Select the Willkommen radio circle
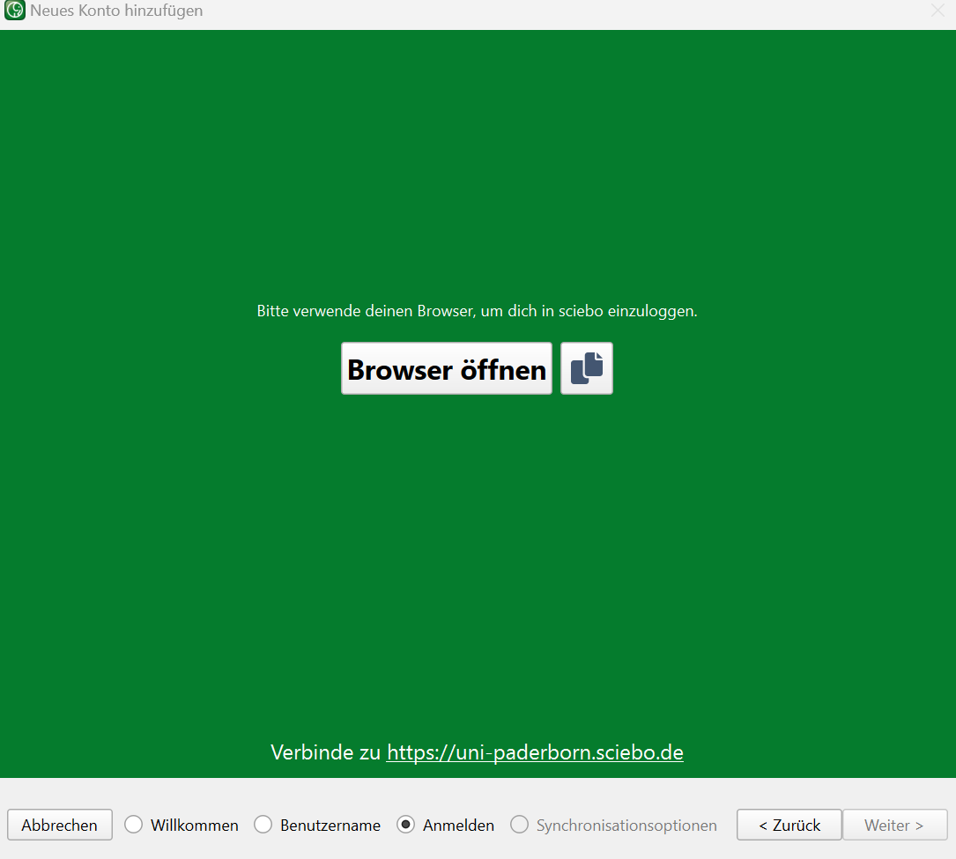The image size is (956, 859). click(x=134, y=825)
